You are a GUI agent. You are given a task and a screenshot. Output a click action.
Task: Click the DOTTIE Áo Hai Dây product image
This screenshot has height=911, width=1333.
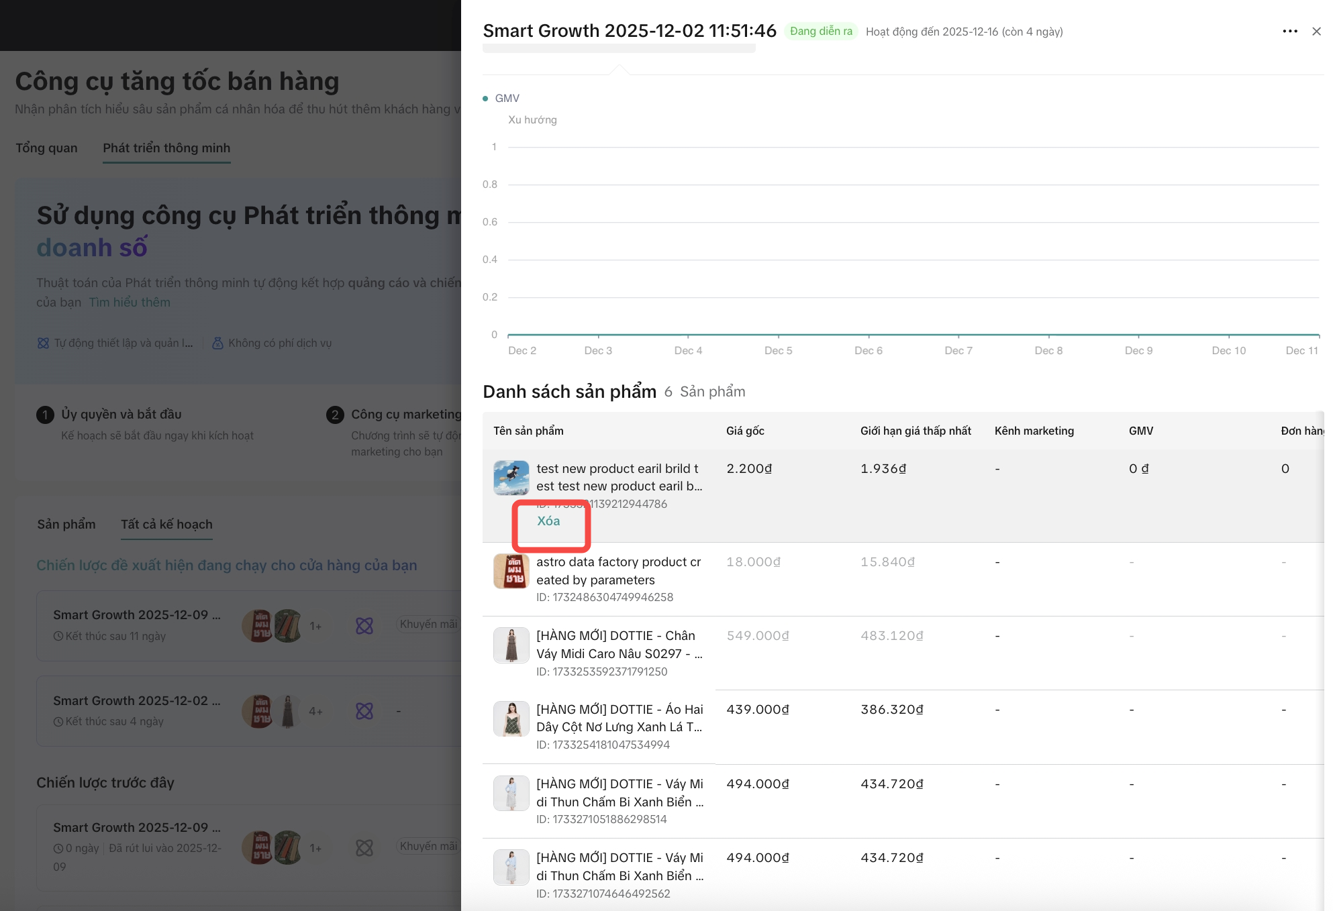(511, 718)
